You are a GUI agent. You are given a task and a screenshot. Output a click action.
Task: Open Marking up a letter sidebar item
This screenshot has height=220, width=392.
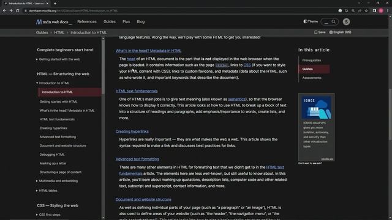click(53, 163)
